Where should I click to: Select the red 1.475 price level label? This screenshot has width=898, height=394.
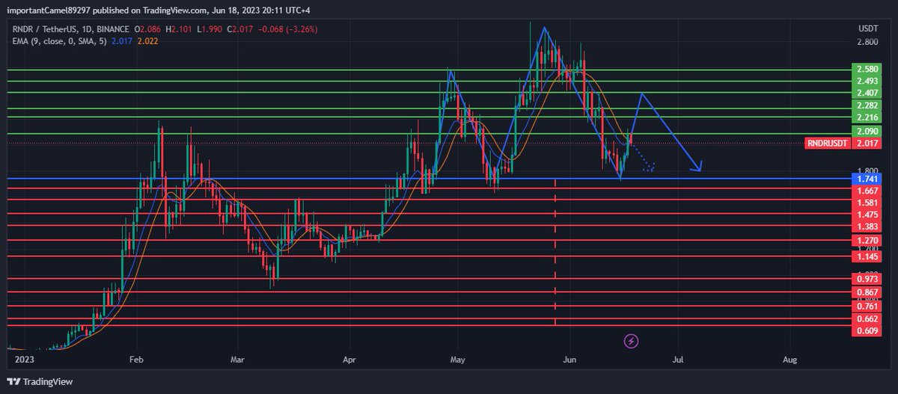point(867,215)
